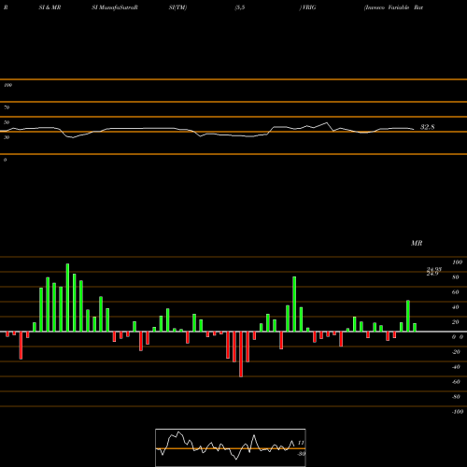Click the 0 label below the RSI panel
467x467 pixels.
click(x=5, y=160)
